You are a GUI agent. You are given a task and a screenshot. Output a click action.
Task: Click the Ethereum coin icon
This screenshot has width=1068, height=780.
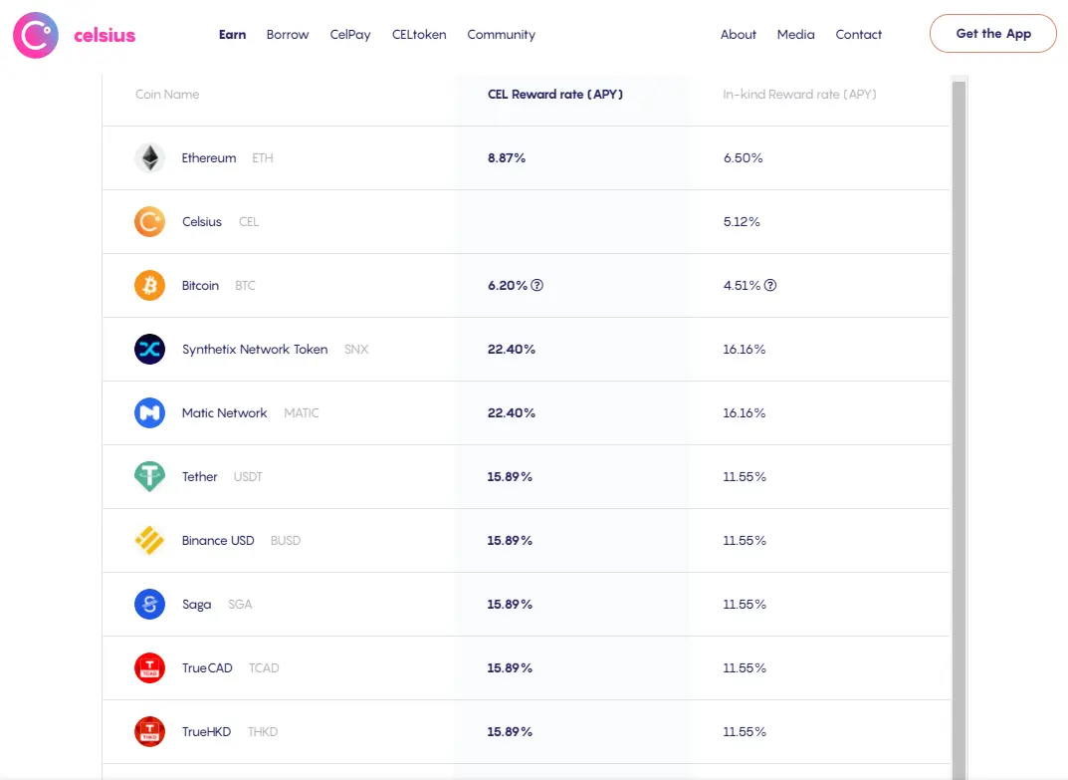coord(150,158)
